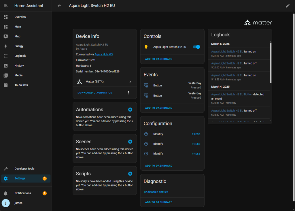
Task: Open the three-dot menu in Device info
Action: click(x=128, y=93)
